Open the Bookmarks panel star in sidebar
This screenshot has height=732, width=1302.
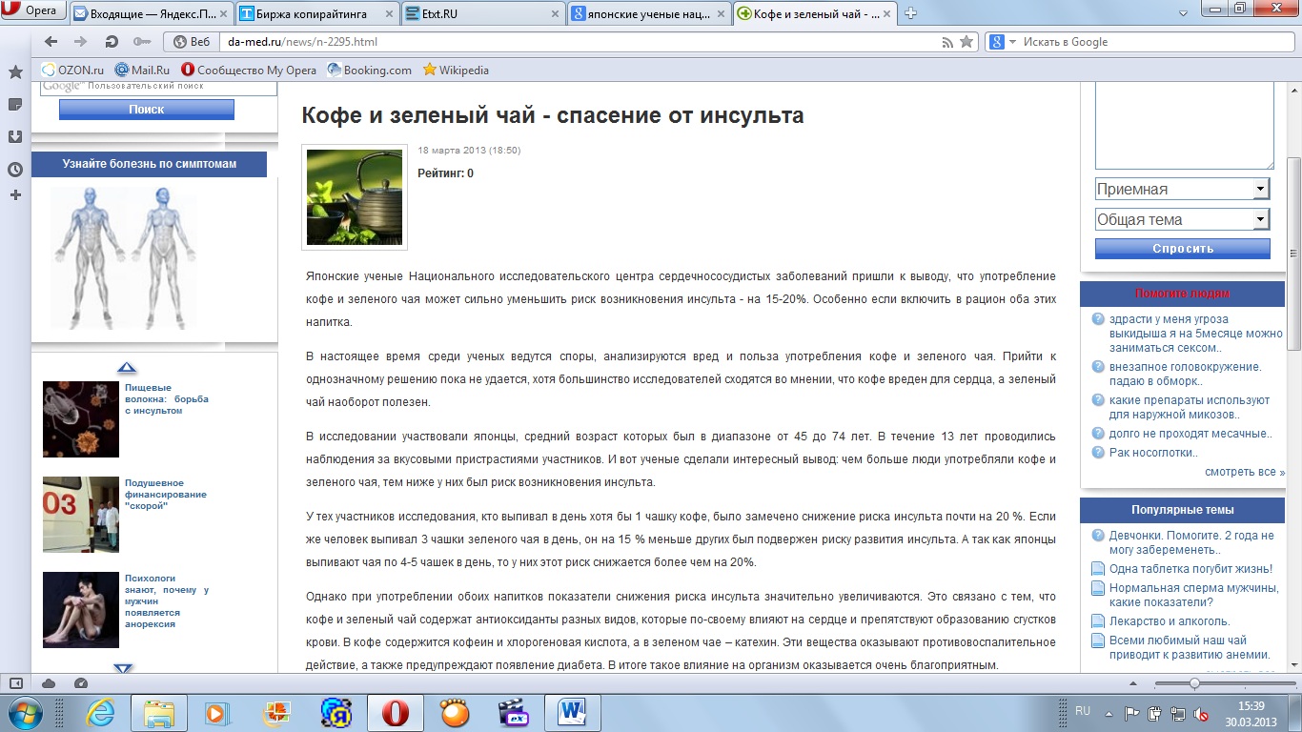(x=14, y=72)
